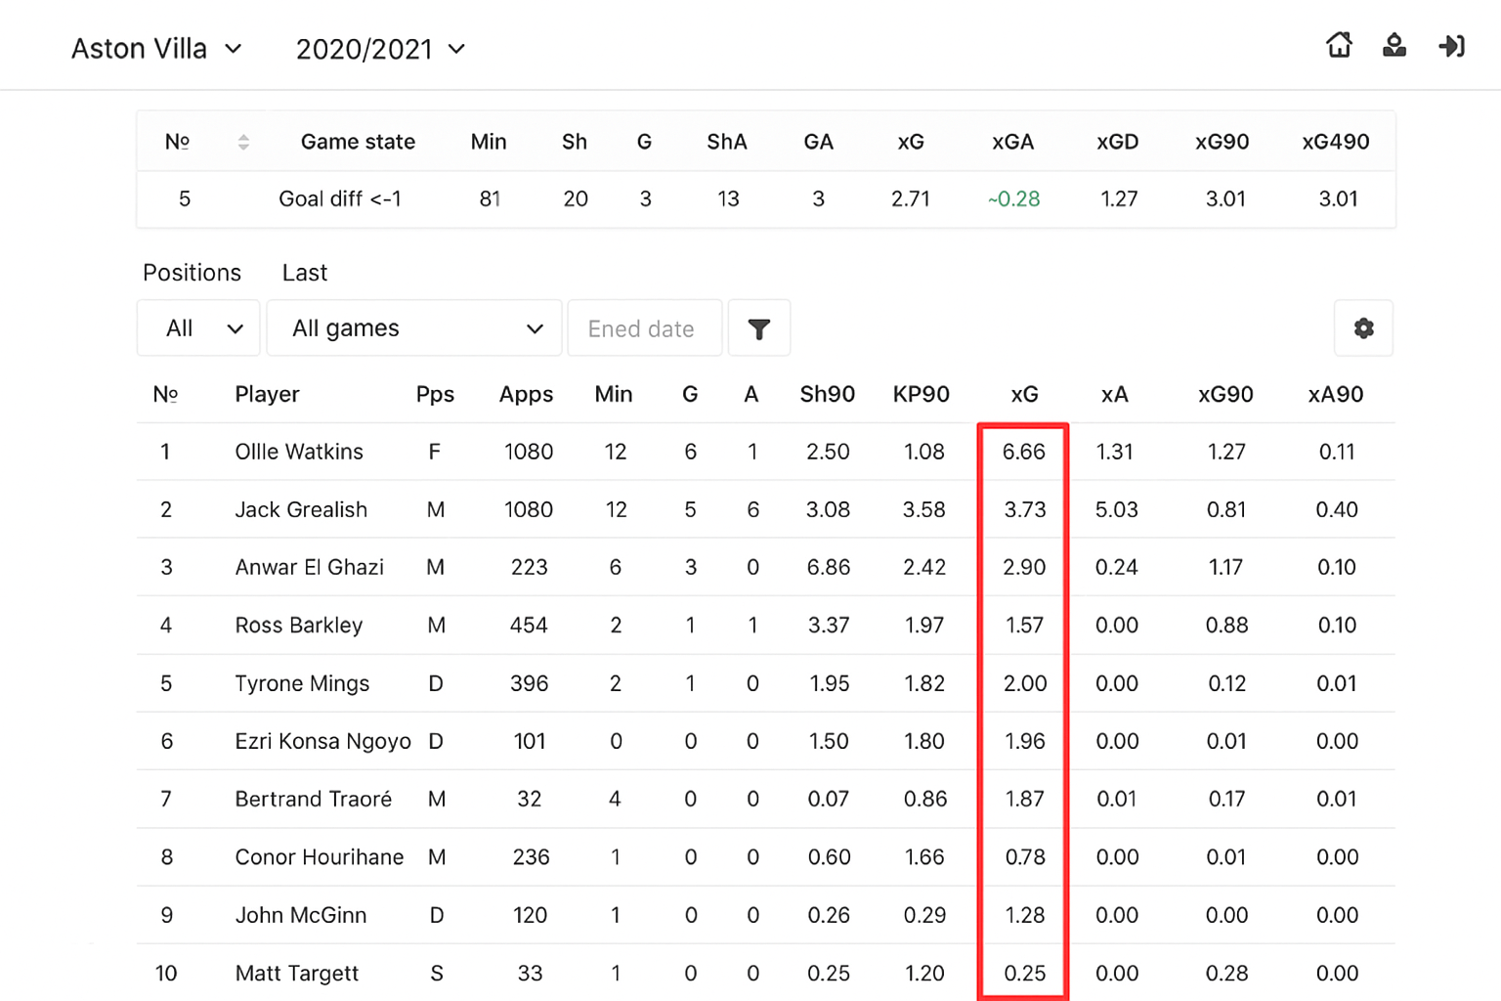Open the 2020/2021 season dropdown
The width and height of the screenshot is (1501, 1001).
pos(380,49)
